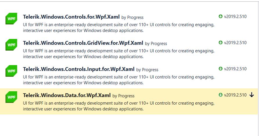The image size is (259, 136).
Task: Click WPF icon of Controls.Input package
Action: point(11,71)
